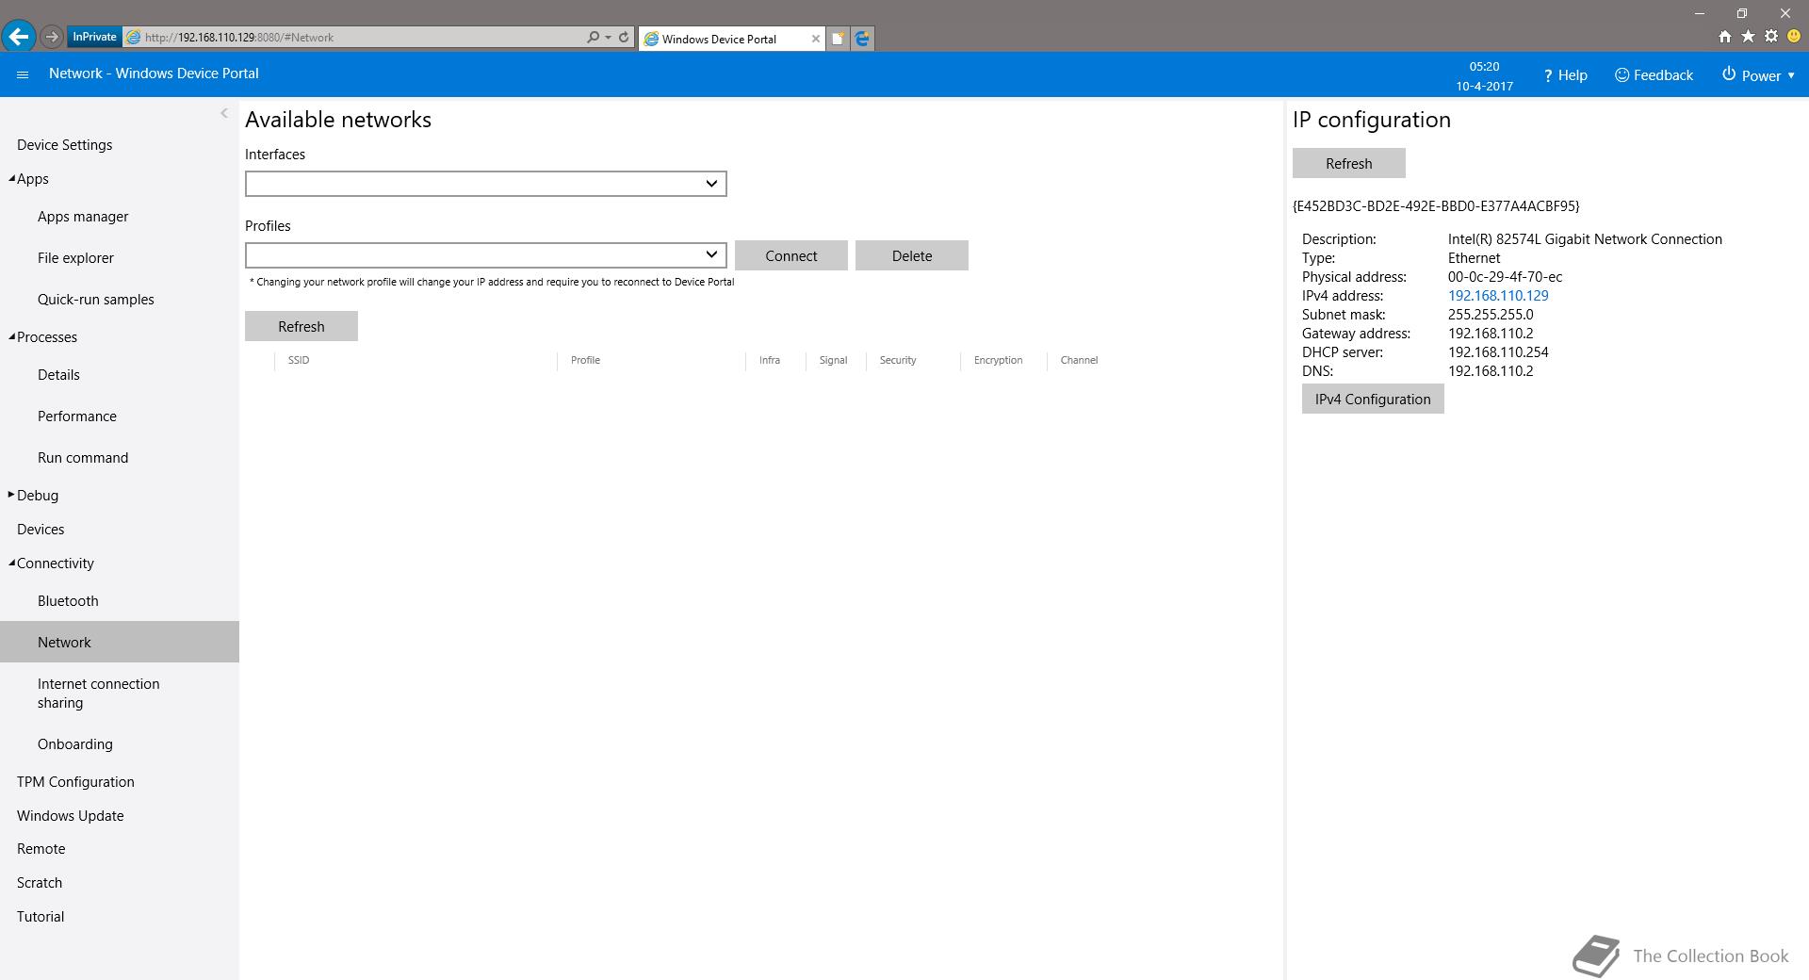Open Device Settings page
Viewport: 1809px width, 980px height.
pos(64,145)
